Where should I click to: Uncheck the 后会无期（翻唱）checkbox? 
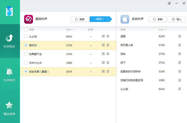[x=26, y=72]
